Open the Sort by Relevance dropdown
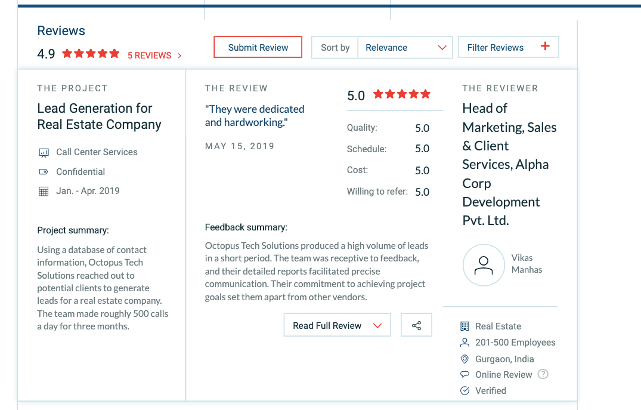The width and height of the screenshot is (641, 410). [405, 48]
